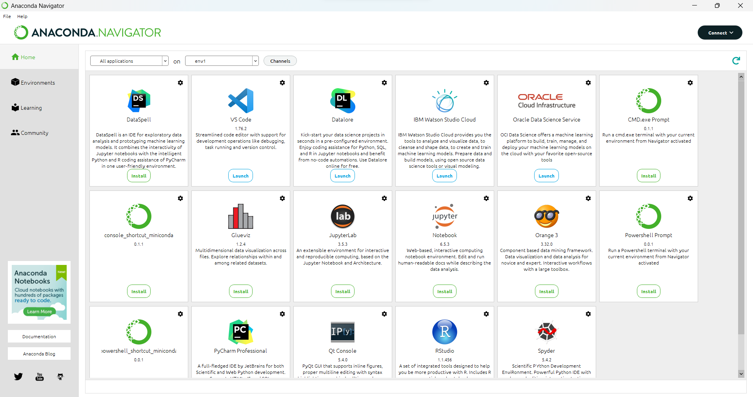Viewport: 753px width, 397px height.
Task: Click the applications list vertical scrollbar
Action: [741, 208]
